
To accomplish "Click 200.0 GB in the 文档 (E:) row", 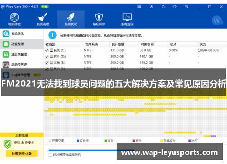I will [x=117, y=63].
